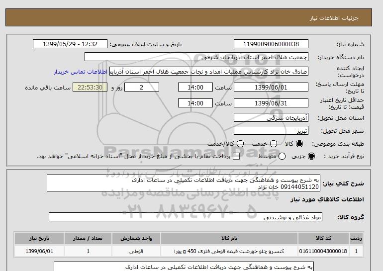Click the delivery city field تبریز
This screenshot has height=271, width=383.
pos(271,130)
